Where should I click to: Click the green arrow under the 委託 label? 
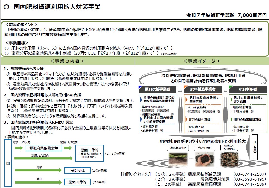coord(38,182)
